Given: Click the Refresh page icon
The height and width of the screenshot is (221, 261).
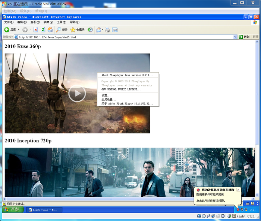Looking at the screenshot, I should (43, 30).
